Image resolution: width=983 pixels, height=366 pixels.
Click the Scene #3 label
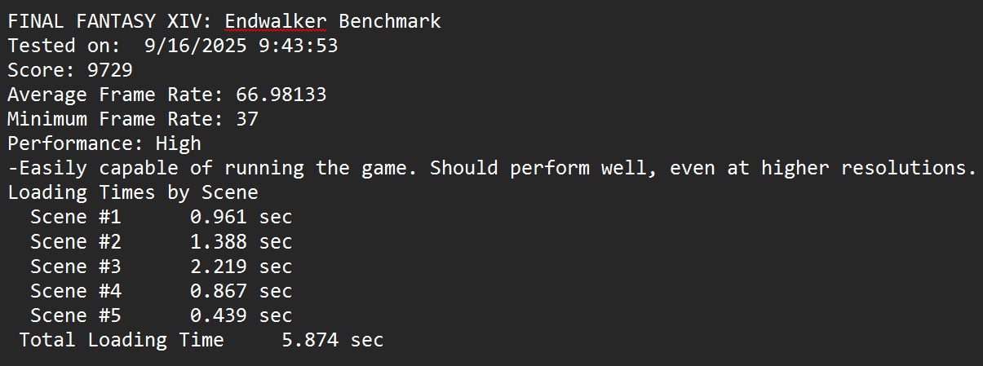pyautogui.click(x=75, y=266)
